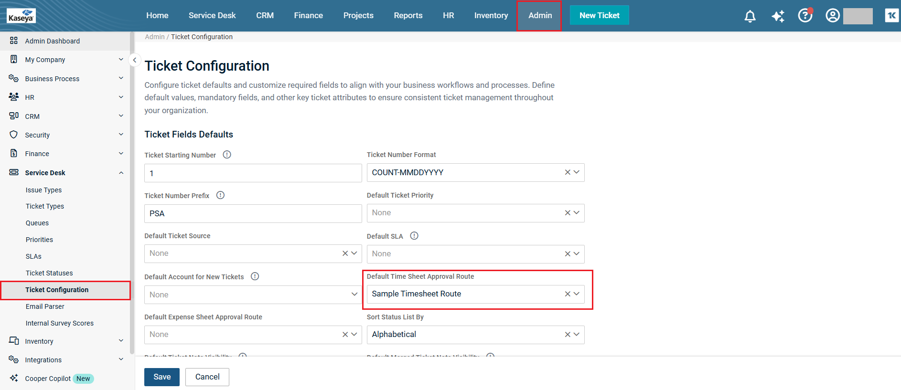Open the Default Ticket Priority dropdown
The image size is (901, 390).
pos(577,213)
